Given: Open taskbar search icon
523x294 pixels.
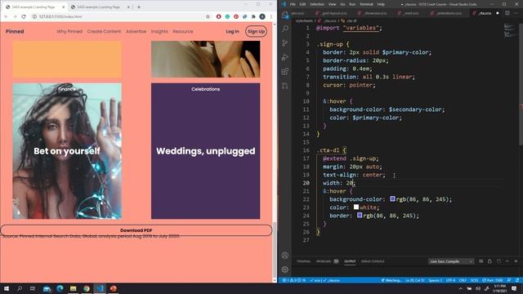Looking at the screenshot, I should click(20, 288).
